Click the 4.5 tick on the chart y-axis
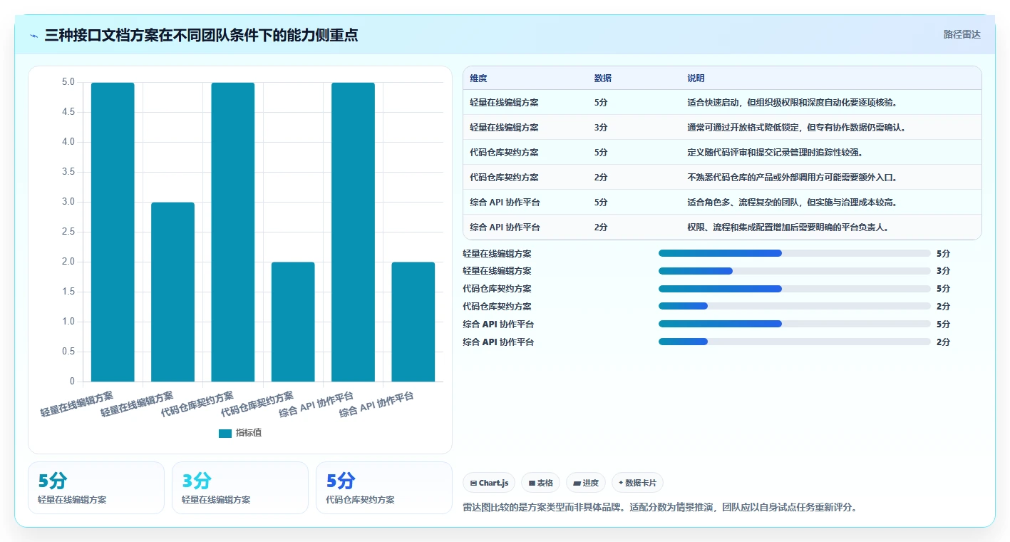Image resolution: width=1010 pixels, height=542 pixels. [68, 112]
